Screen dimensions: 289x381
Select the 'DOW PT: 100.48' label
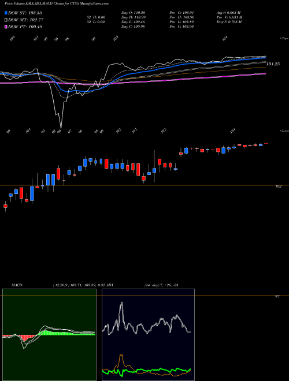25,27
